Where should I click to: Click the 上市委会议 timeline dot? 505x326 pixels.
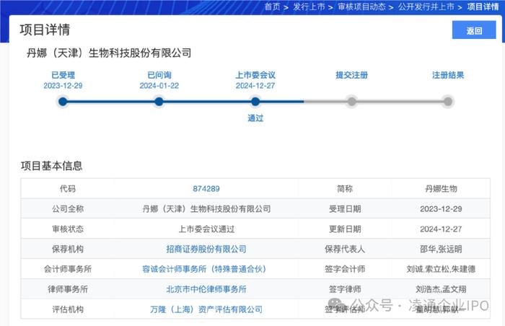[x=255, y=102]
